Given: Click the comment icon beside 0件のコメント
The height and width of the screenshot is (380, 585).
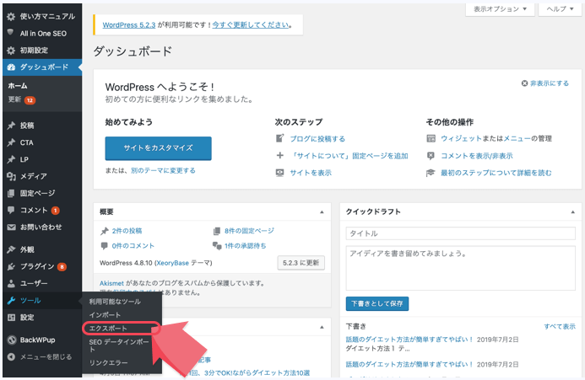Looking at the screenshot, I should 105,246.
